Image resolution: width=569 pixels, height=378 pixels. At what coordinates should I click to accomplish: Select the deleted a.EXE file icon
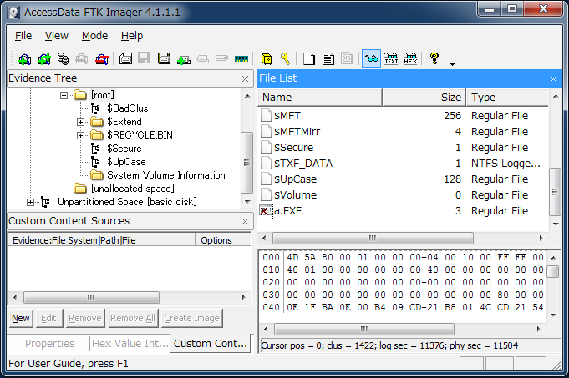265,211
